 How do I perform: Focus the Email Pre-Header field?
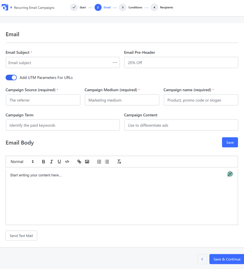click(x=181, y=63)
